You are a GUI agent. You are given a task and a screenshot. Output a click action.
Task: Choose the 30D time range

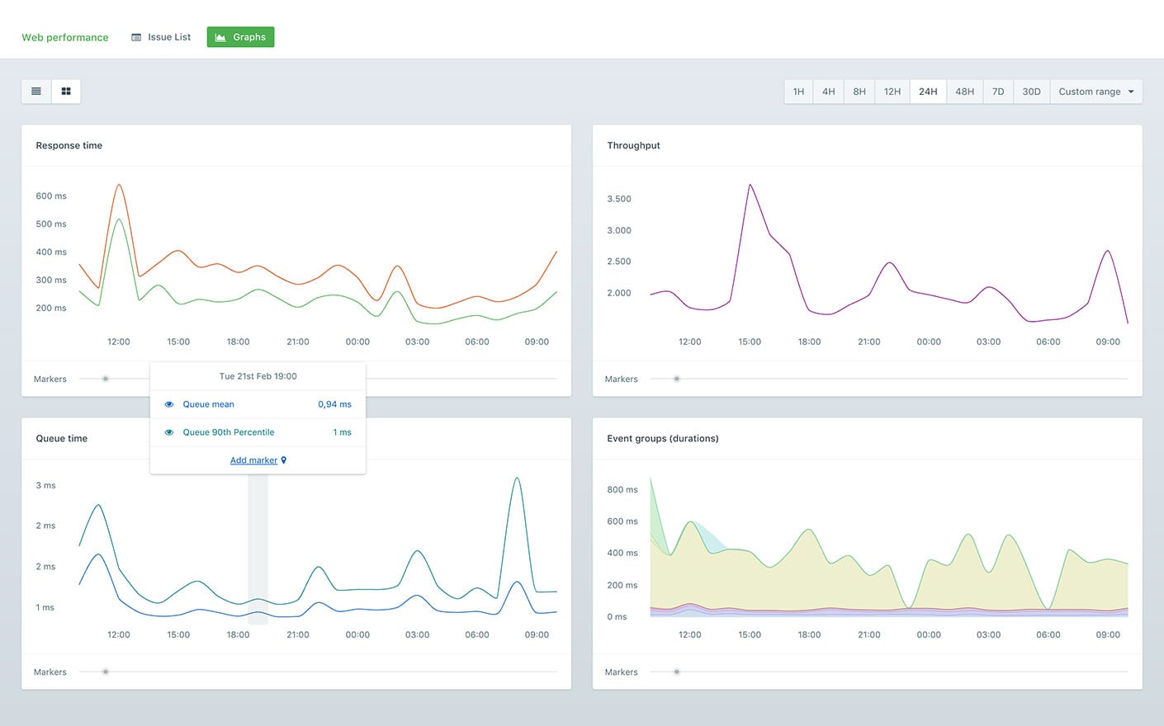1031,92
